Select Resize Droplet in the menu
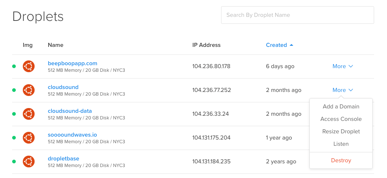The image size is (387, 178). (x=341, y=131)
